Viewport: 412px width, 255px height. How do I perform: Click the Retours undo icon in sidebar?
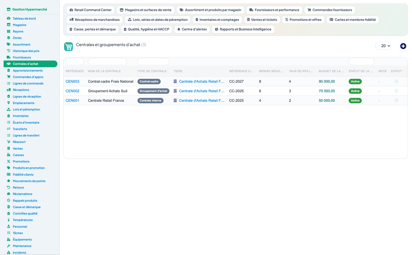[9, 187]
